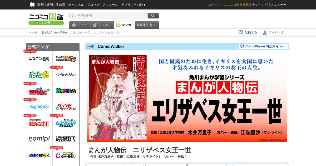Image resolution: width=316 pixels, height=166 pixels.
Task: Click the ComicWalker heading
Action: tap(111, 47)
